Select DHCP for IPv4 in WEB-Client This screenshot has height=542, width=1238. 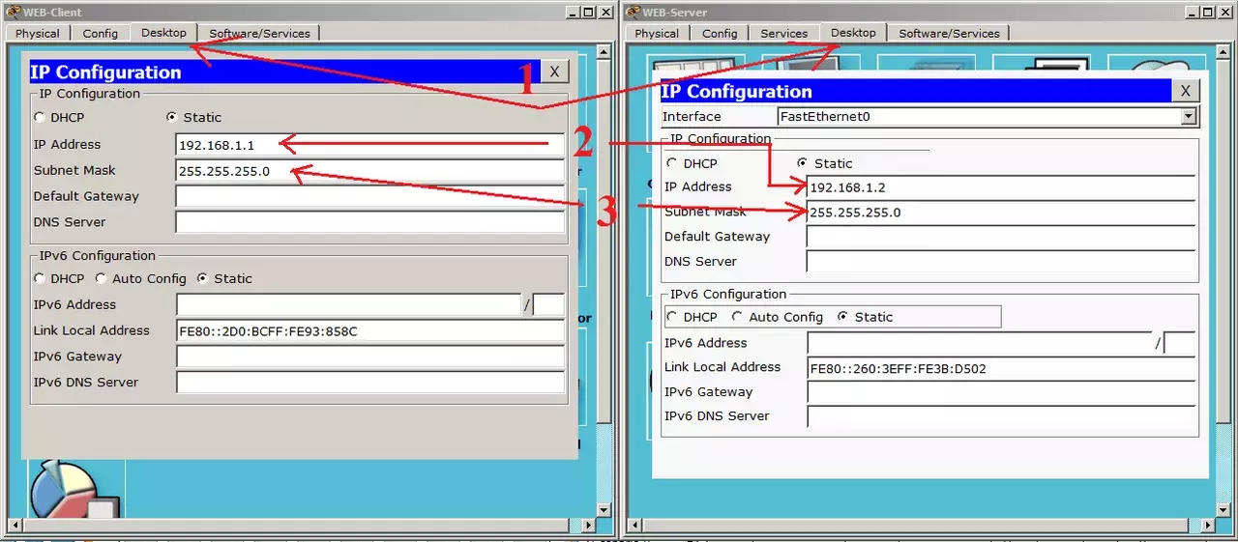[40, 118]
